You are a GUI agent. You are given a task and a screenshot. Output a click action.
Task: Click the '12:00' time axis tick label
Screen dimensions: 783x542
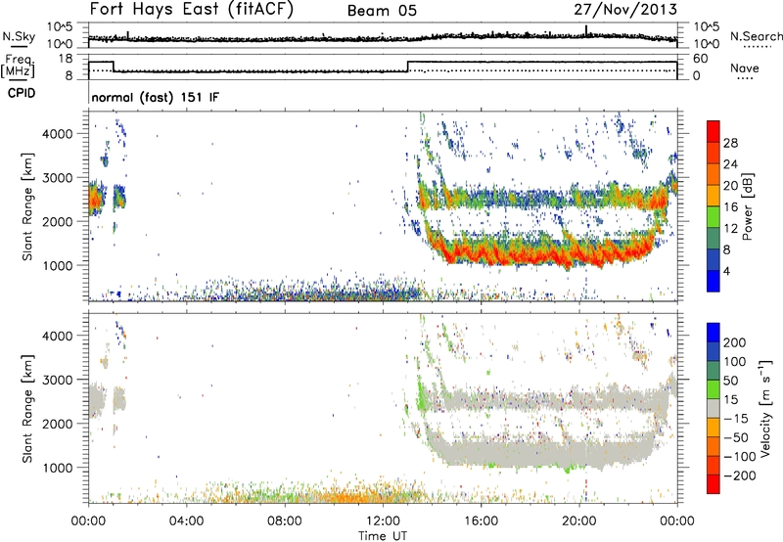(x=383, y=521)
